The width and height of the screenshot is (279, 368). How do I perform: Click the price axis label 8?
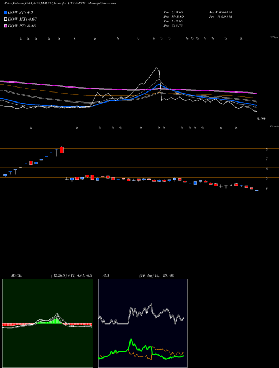click(267, 149)
